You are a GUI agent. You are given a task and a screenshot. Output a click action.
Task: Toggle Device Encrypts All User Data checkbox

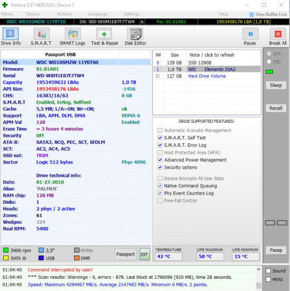(160, 178)
